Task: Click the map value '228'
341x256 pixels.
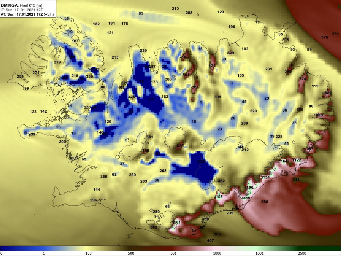Action: click(x=279, y=137)
